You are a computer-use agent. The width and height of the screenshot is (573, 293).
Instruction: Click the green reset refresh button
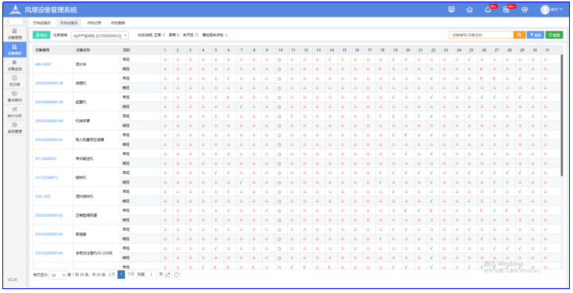pyautogui.click(x=554, y=35)
